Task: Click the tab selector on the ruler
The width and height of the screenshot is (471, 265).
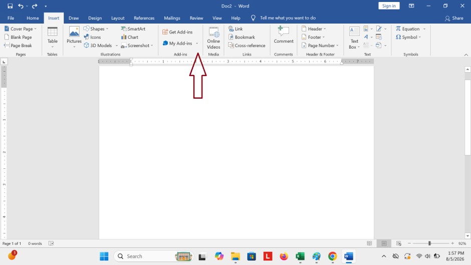Action: 4,62
